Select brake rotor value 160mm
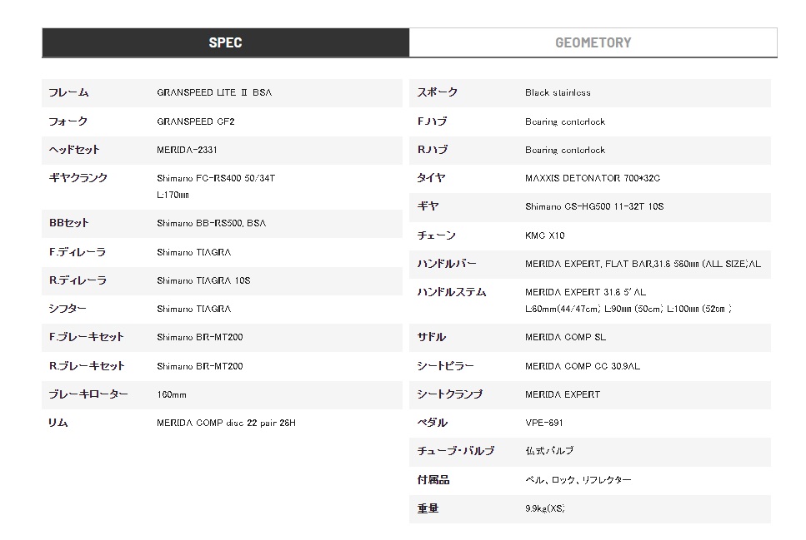 pos(172,394)
